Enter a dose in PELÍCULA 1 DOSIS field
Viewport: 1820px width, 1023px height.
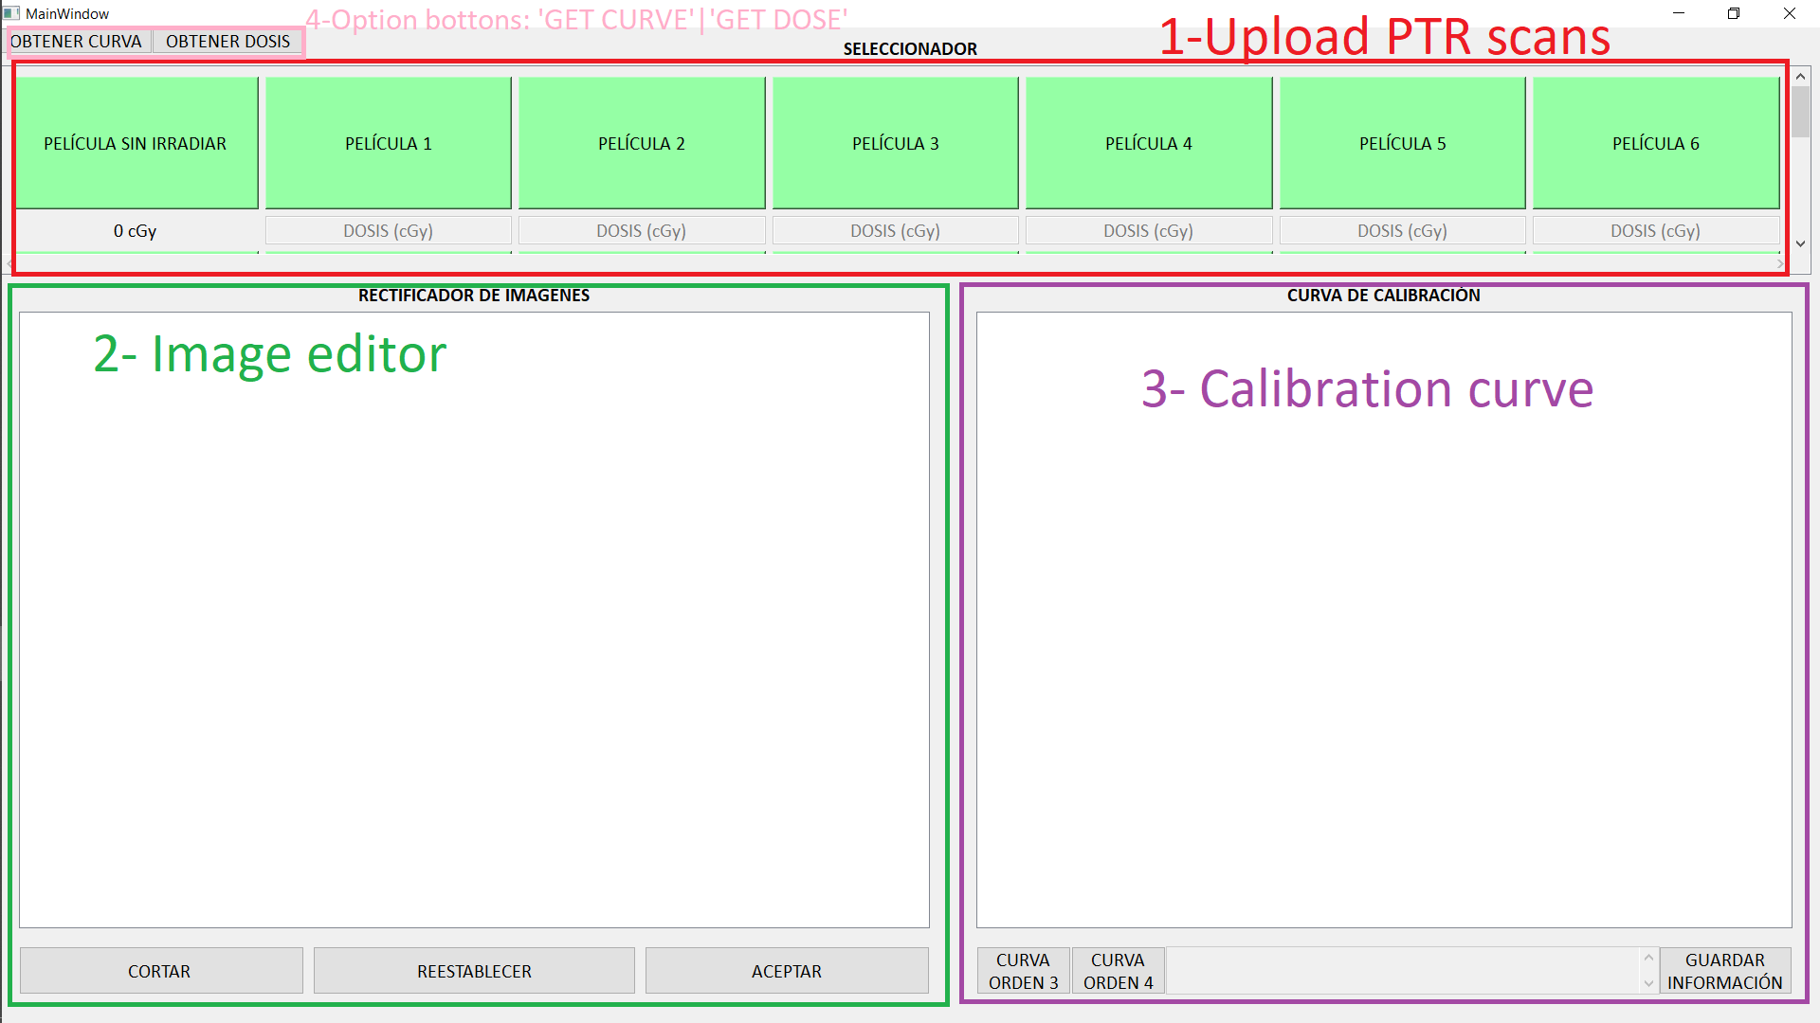coord(388,230)
